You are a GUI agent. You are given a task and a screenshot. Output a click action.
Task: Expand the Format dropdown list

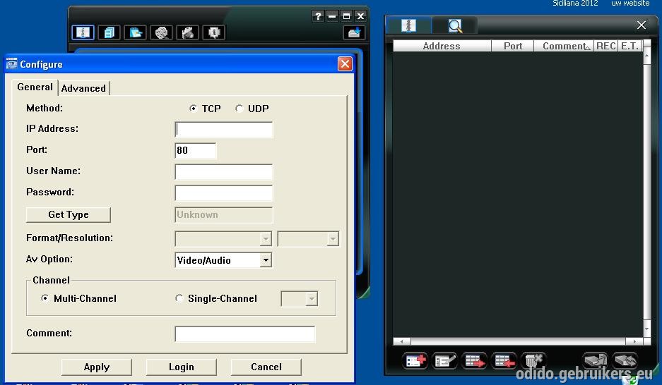click(223, 239)
